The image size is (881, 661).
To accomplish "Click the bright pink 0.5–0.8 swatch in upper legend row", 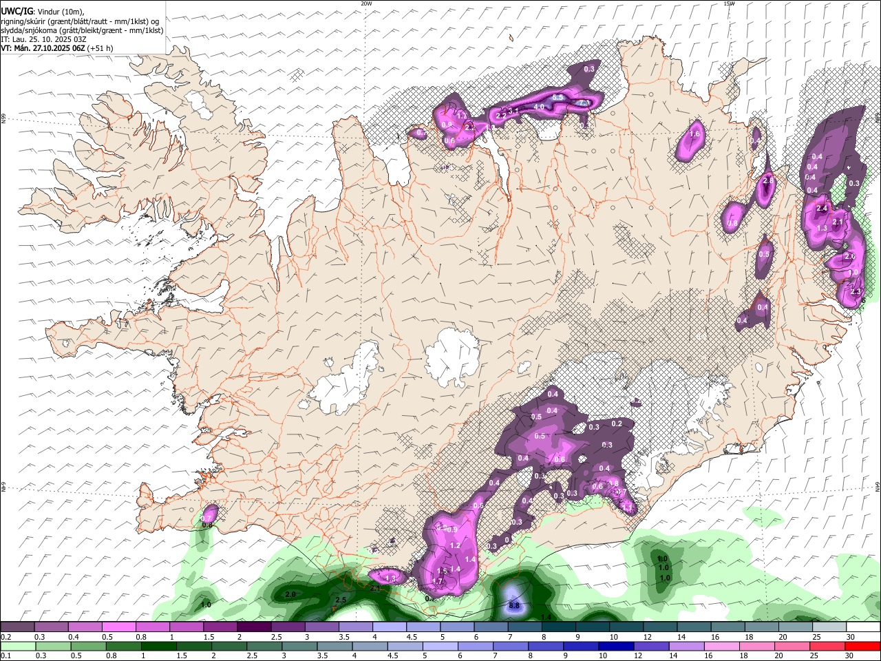I will 118,627.
